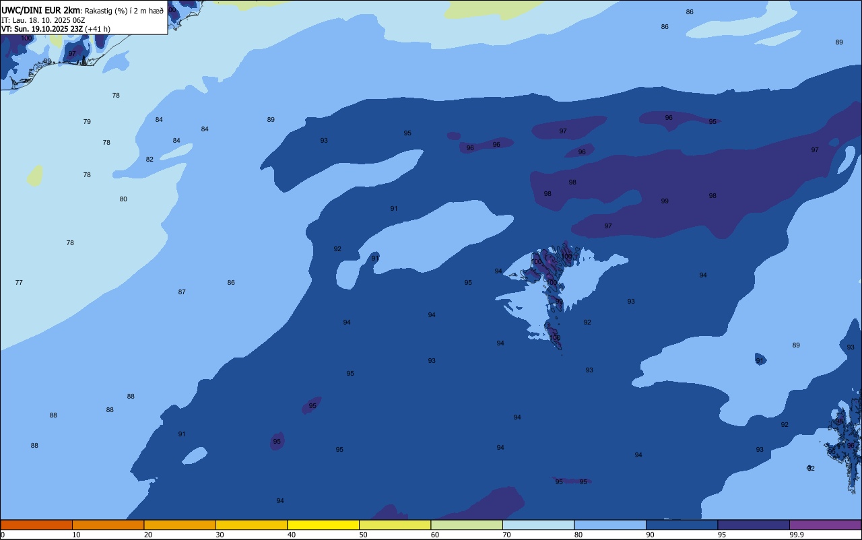The image size is (862, 540).
Task: Click the 79 humidity value on the map
Action: [x=87, y=122]
